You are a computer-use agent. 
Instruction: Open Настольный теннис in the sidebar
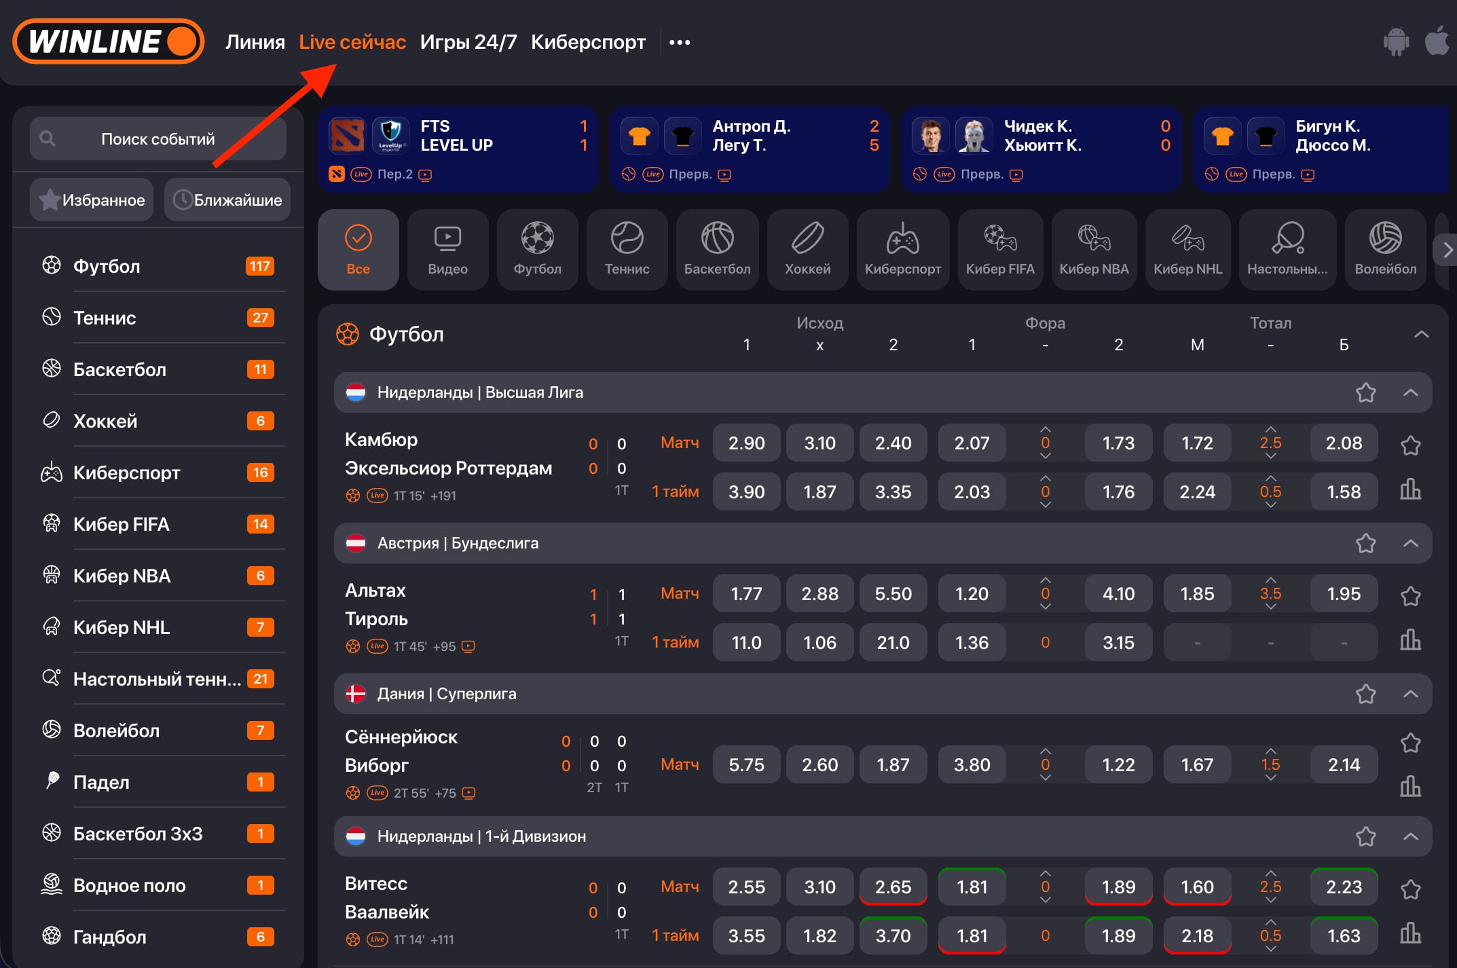(x=158, y=679)
